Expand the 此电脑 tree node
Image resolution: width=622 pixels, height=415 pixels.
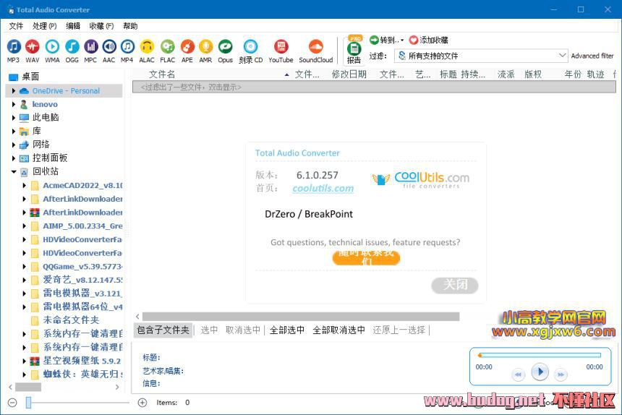point(14,118)
